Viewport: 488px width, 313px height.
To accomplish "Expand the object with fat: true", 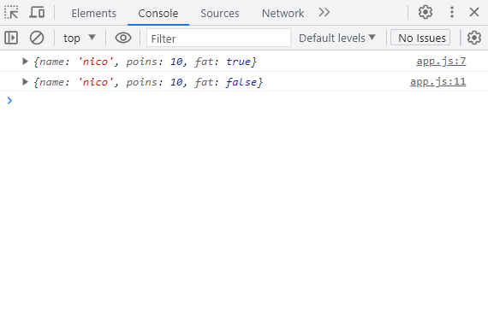I will (x=25, y=62).
